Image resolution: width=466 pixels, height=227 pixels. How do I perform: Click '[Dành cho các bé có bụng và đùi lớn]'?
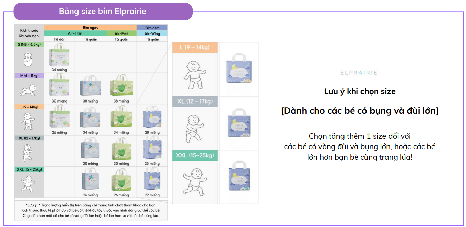point(359,111)
